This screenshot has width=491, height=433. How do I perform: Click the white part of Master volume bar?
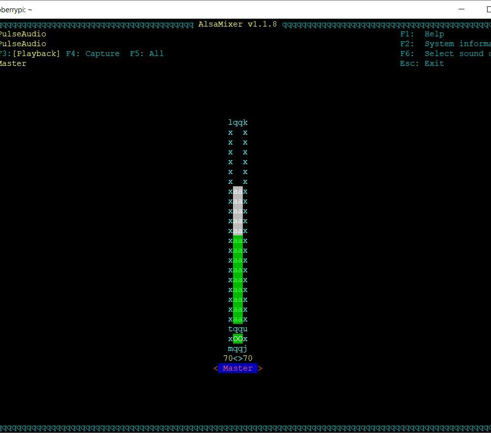pos(238,211)
